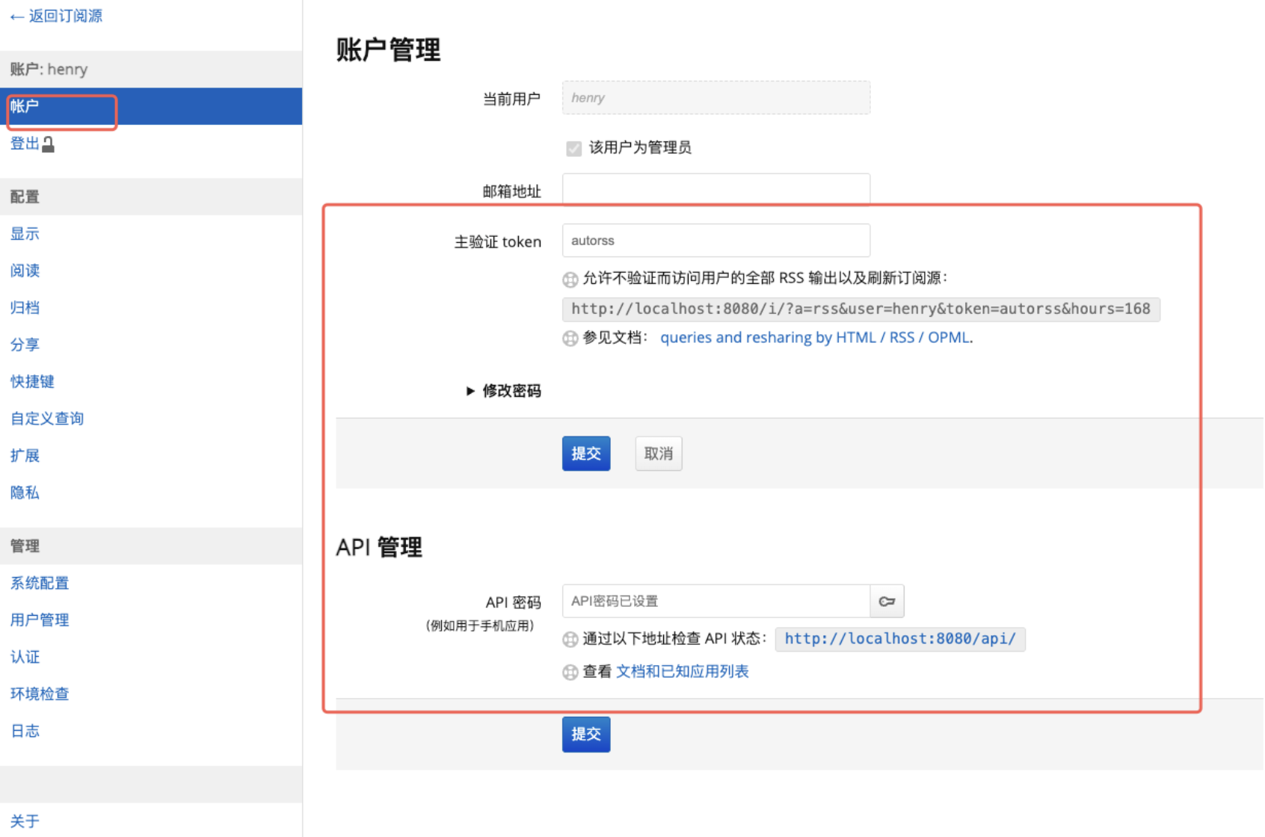The image size is (1265, 837).
Task: Open 系统配置 in the admin section
Action: click(x=40, y=583)
